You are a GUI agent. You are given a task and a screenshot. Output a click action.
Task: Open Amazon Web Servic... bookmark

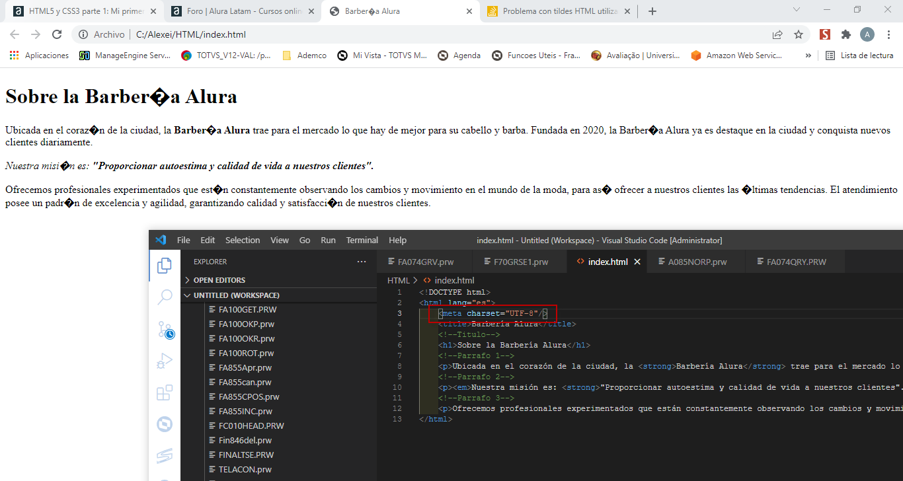point(737,55)
